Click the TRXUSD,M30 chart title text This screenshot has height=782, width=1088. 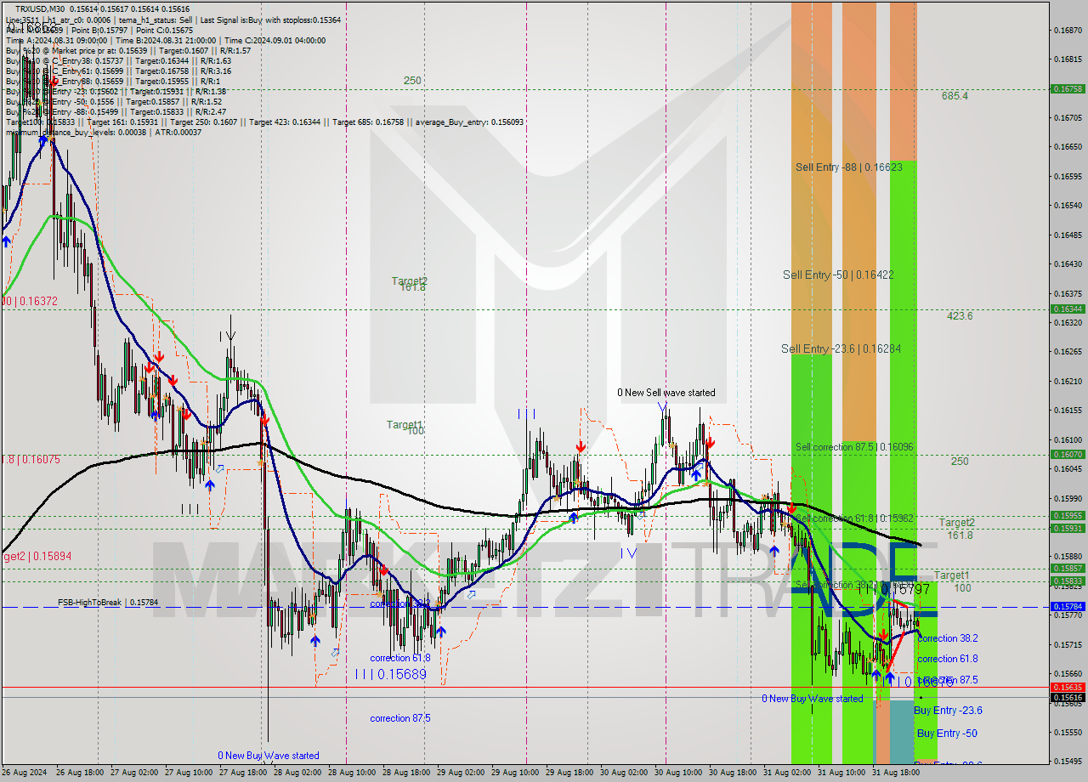[x=42, y=8]
